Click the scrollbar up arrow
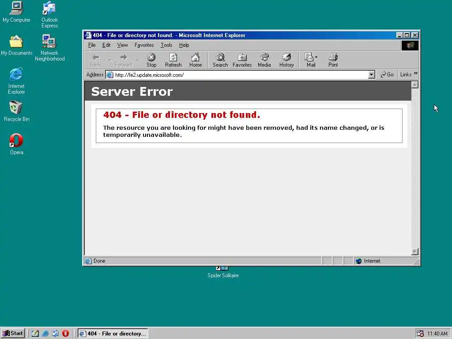Image resolution: width=452 pixels, height=339 pixels. [x=415, y=84]
